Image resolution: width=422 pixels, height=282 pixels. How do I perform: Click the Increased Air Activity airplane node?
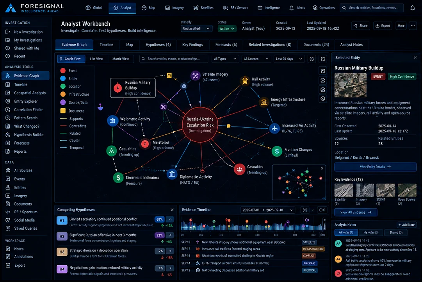pos(274,128)
